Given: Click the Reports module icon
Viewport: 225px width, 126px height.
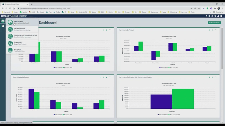Looking at the screenshot, I should 10,50.
